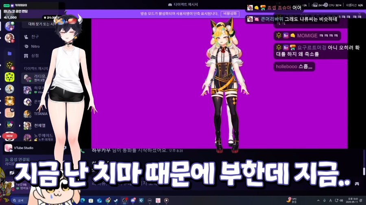Select the blue folder icon in server list
Screen dimensions: 366x205
pyautogui.click(x=10, y=54)
